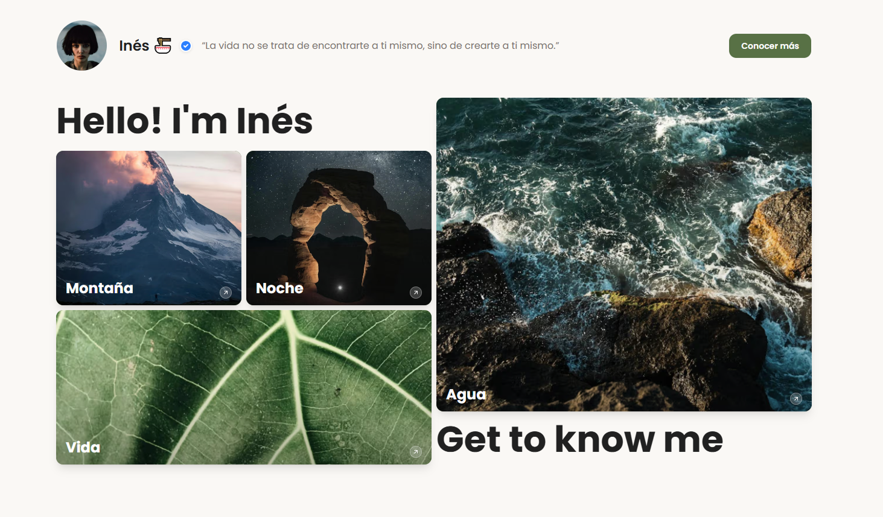The height and width of the screenshot is (517, 883).
Task: Open arrow icon on Noche card
Action: [x=416, y=293]
